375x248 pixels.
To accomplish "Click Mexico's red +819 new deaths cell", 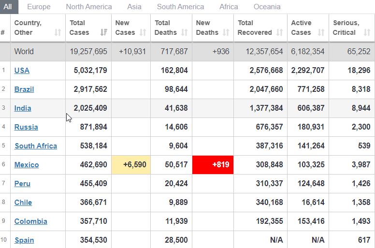I will tap(213, 165).
